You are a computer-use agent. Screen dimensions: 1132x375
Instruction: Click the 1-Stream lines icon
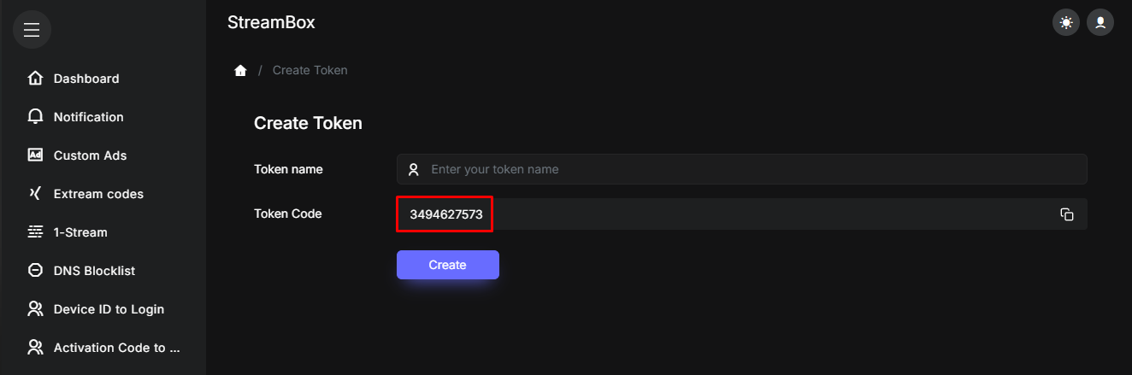tap(35, 232)
